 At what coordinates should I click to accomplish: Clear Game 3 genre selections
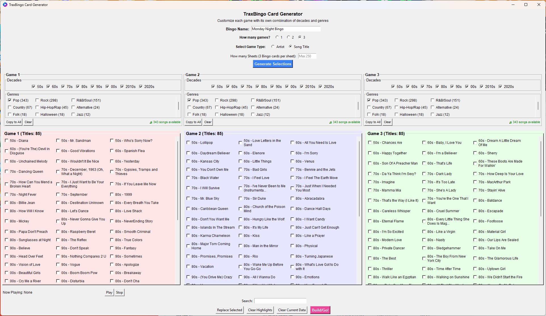click(387, 122)
